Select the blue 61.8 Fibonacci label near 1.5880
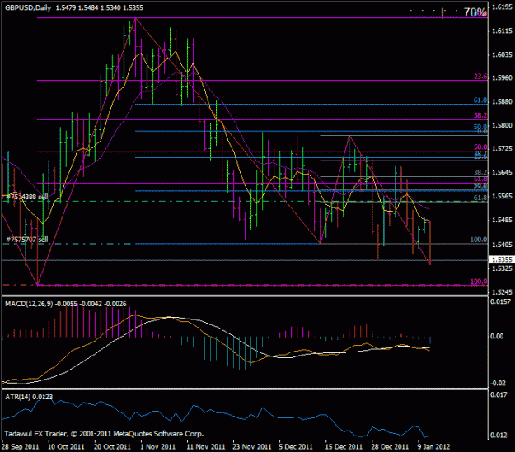515x452 pixels. [x=480, y=100]
